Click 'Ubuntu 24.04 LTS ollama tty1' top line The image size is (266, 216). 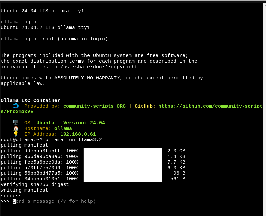point(42,11)
